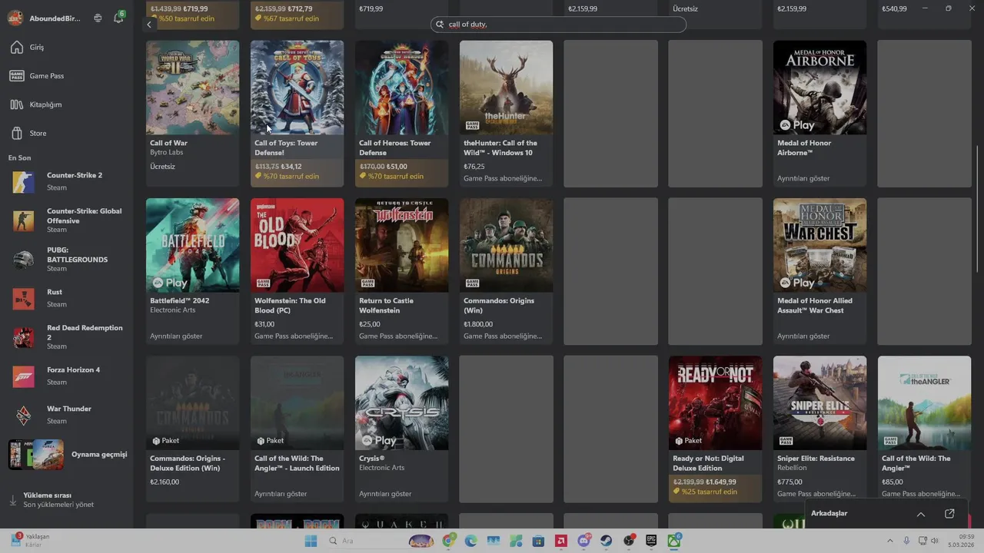
Task: Open theHunter: Call of the Wild card
Action: [x=506, y=113]
